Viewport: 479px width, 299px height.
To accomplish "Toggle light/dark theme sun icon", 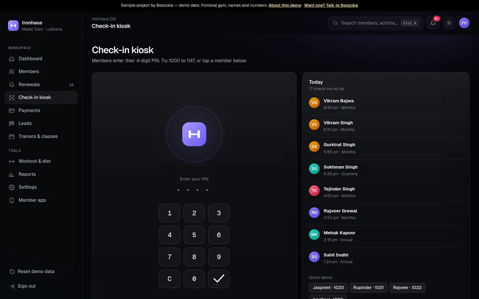I will (x=449, y=23).
